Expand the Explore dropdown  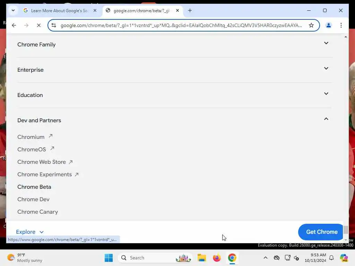(x=30, y=232)
